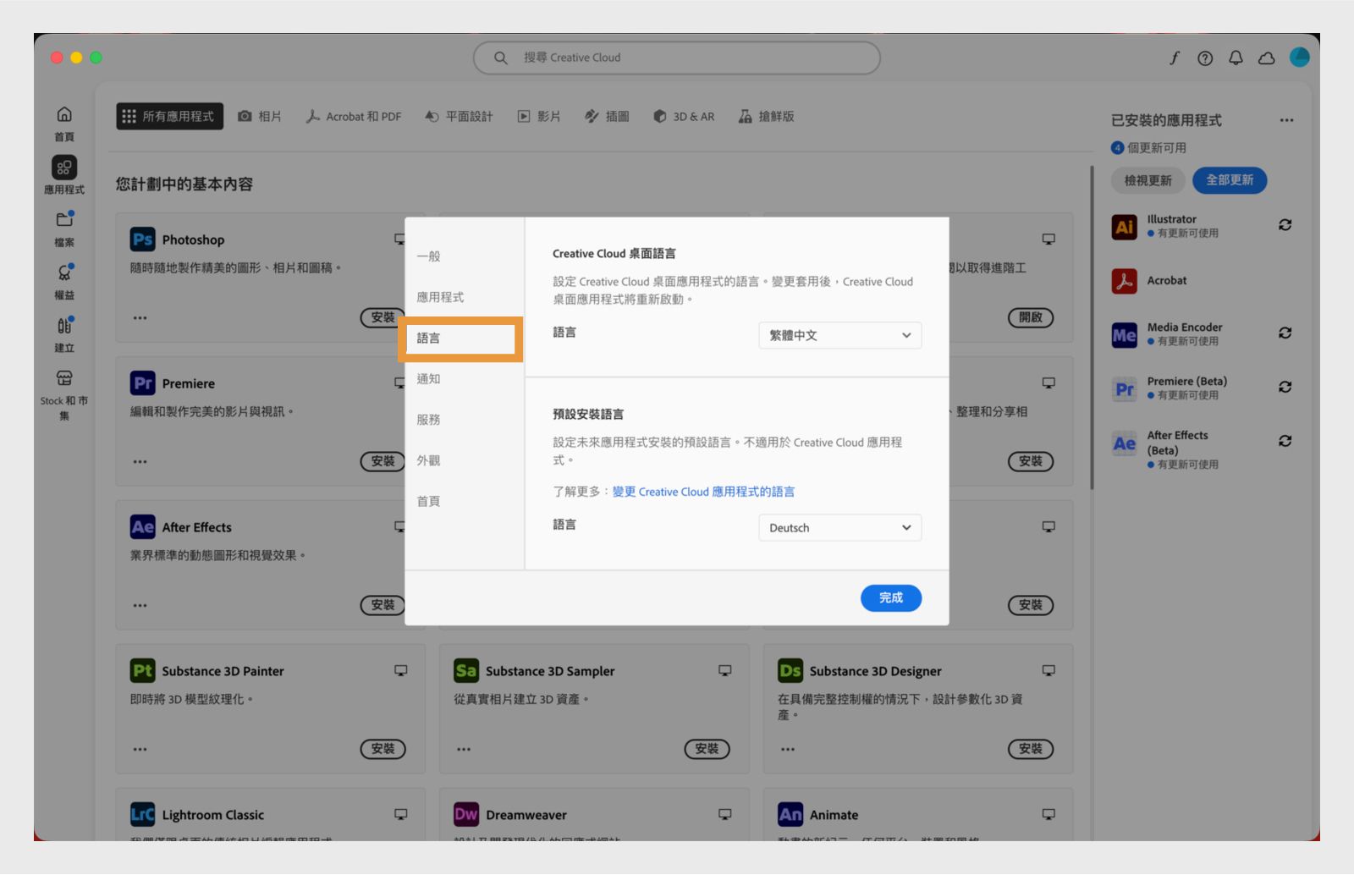This screenshot has width=1354, height=875.
Task: Click the Media Encoder update refresh icon
Action: (1285, 333)
